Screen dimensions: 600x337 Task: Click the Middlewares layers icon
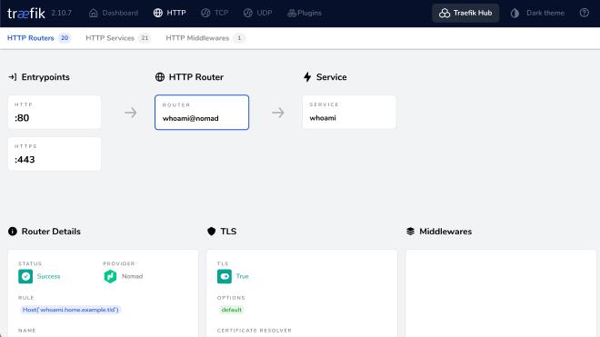tap(410, 232)
